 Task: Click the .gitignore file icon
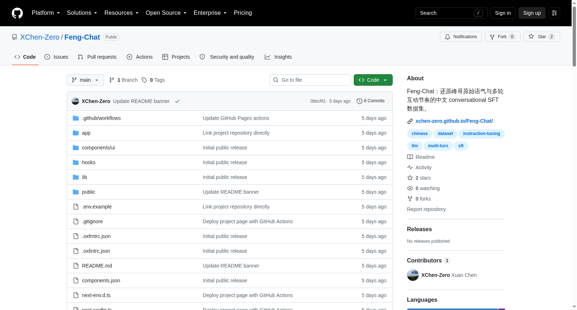(x=76, y=221)
